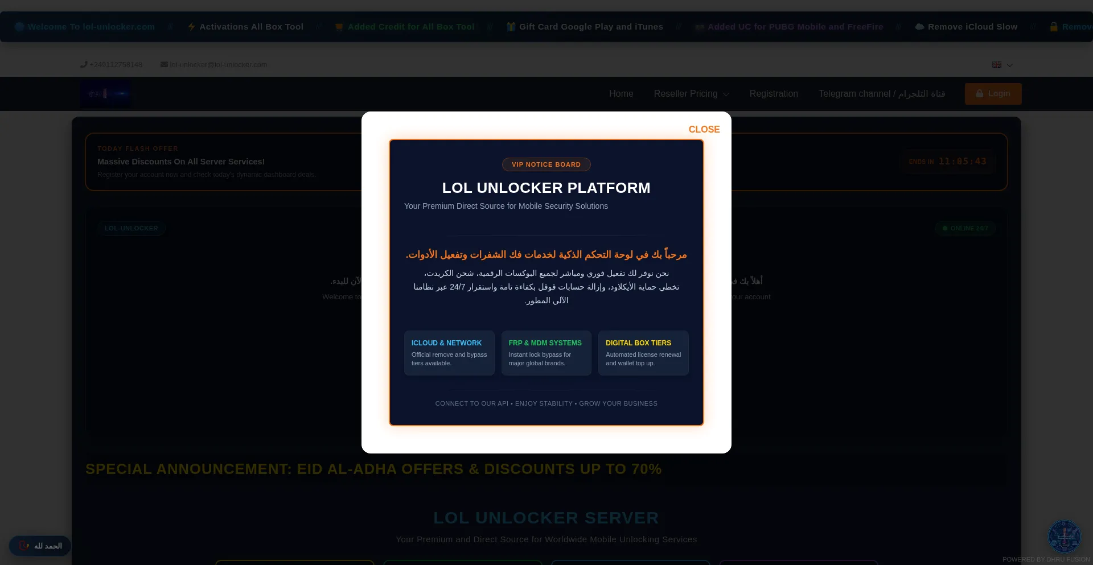The width and height of the screenshot is (1093, 565).
Task: Click the LOL-UNLOCKER badge
Action: [x=132, y=228]
